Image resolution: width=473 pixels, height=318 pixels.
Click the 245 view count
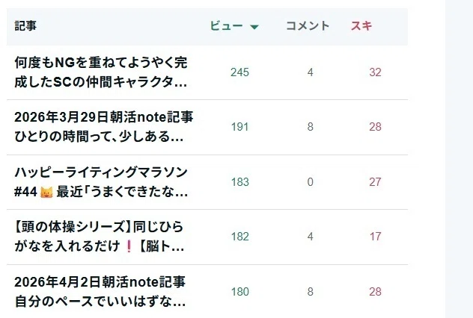click(x=239, y=72)
